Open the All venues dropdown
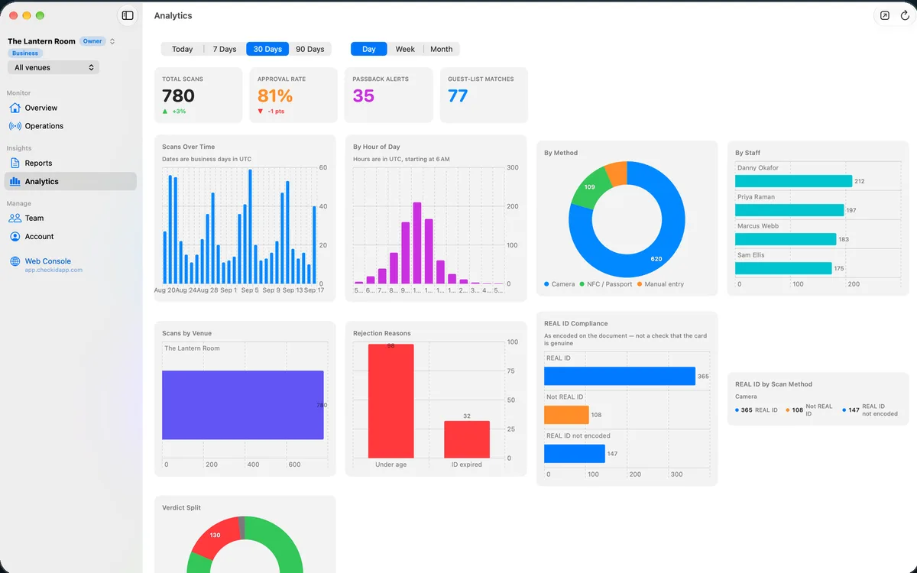 (x=53, y=67)
